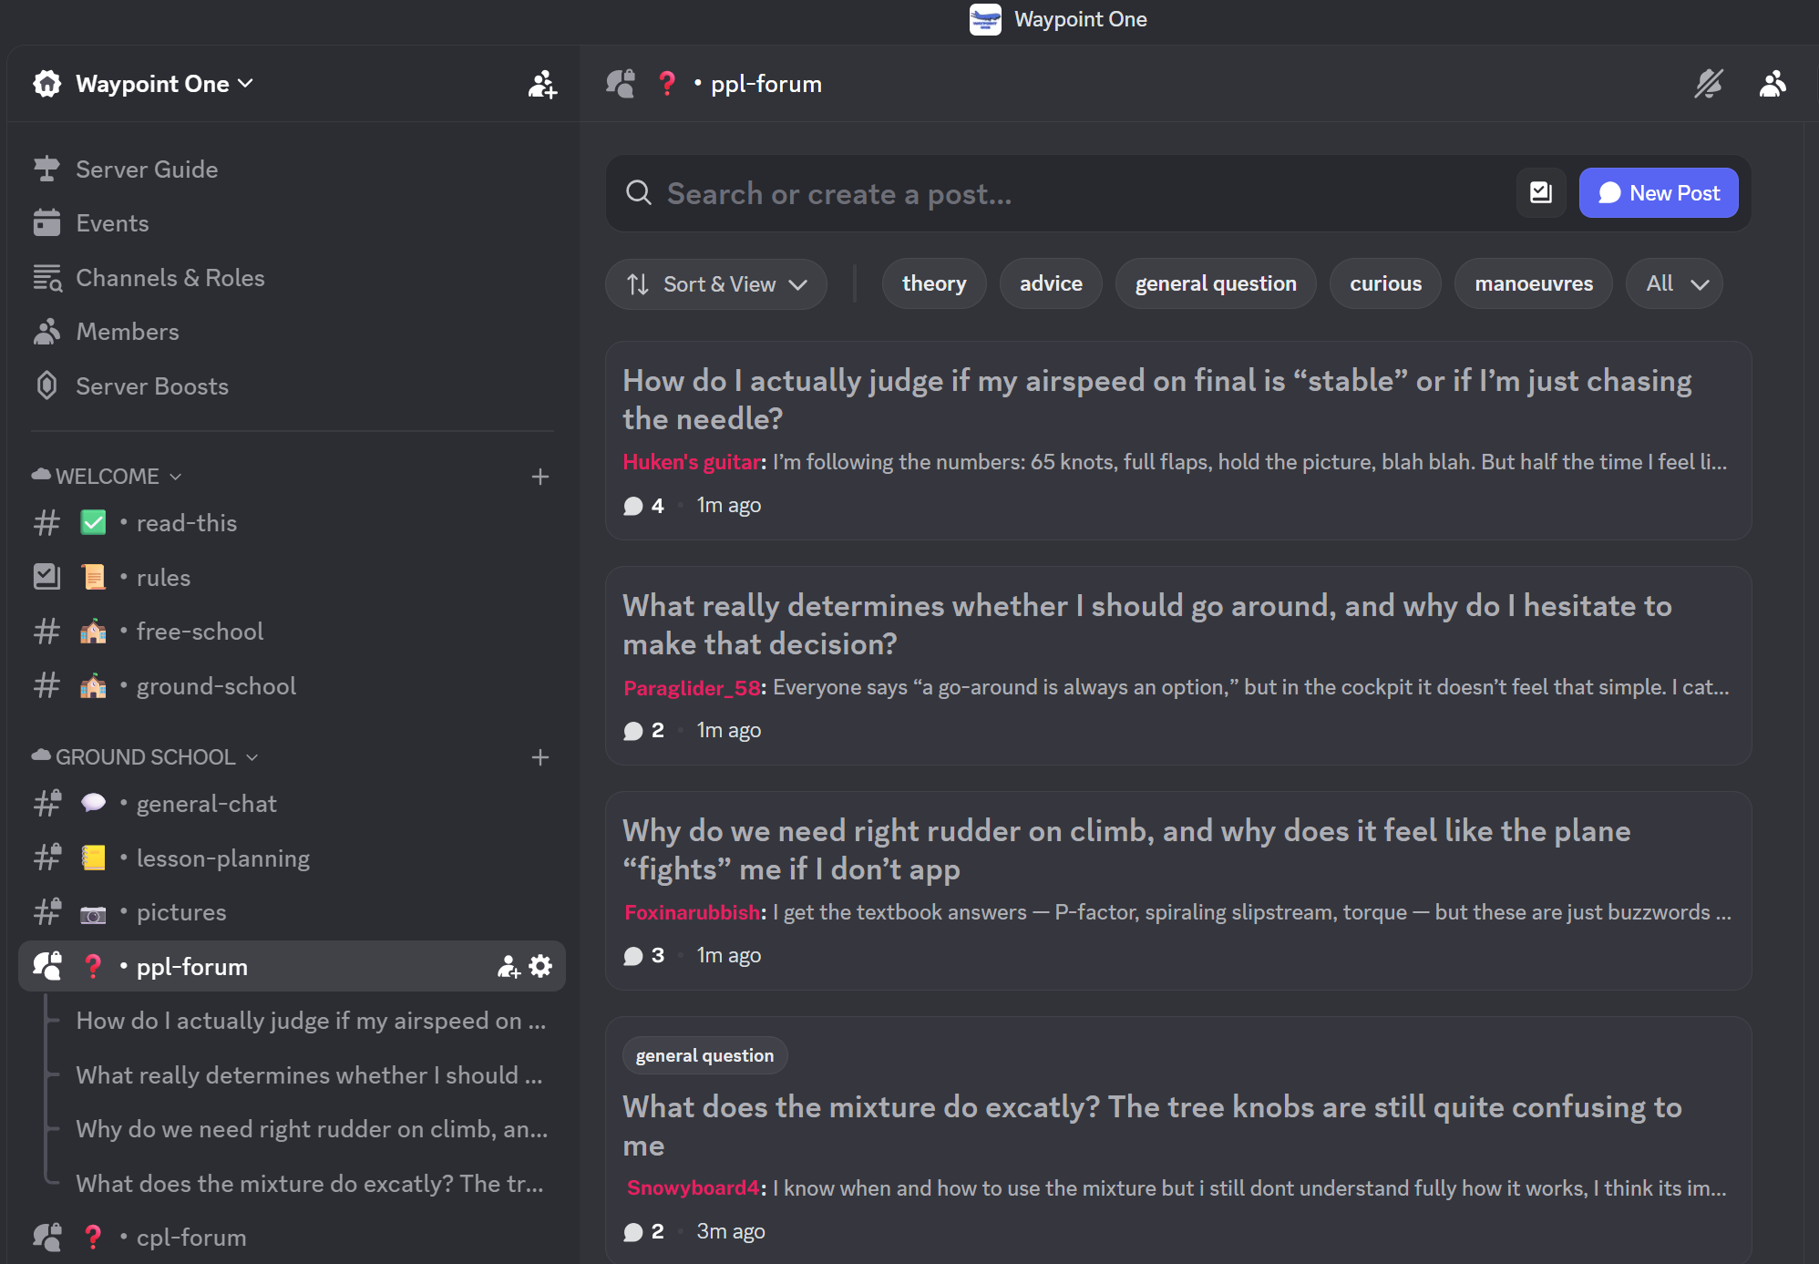Click the invite icon on the ppl-forum channel

508,966
